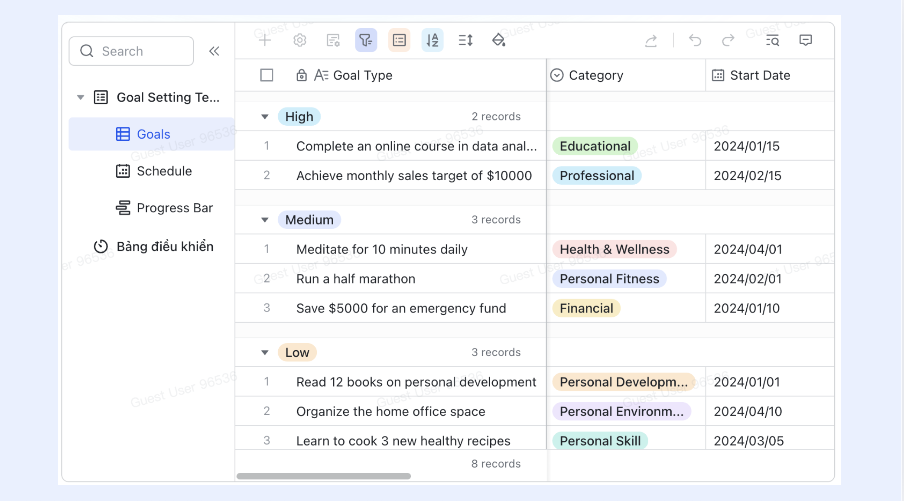Click the start date 2024/02/15
The image size is (904, 501).
[x=747, y=176]
